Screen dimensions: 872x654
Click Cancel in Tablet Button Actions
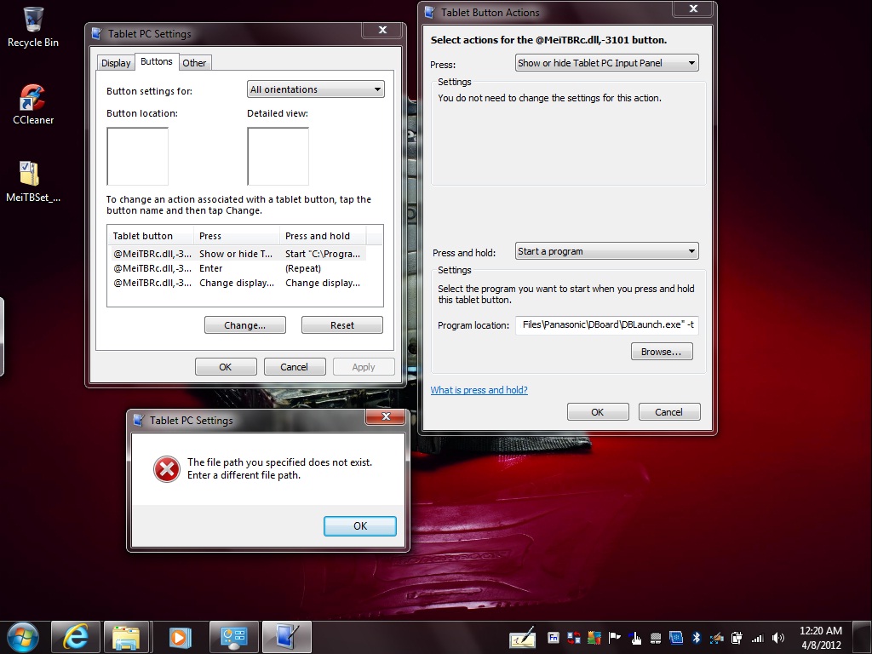tap(668, 412)
